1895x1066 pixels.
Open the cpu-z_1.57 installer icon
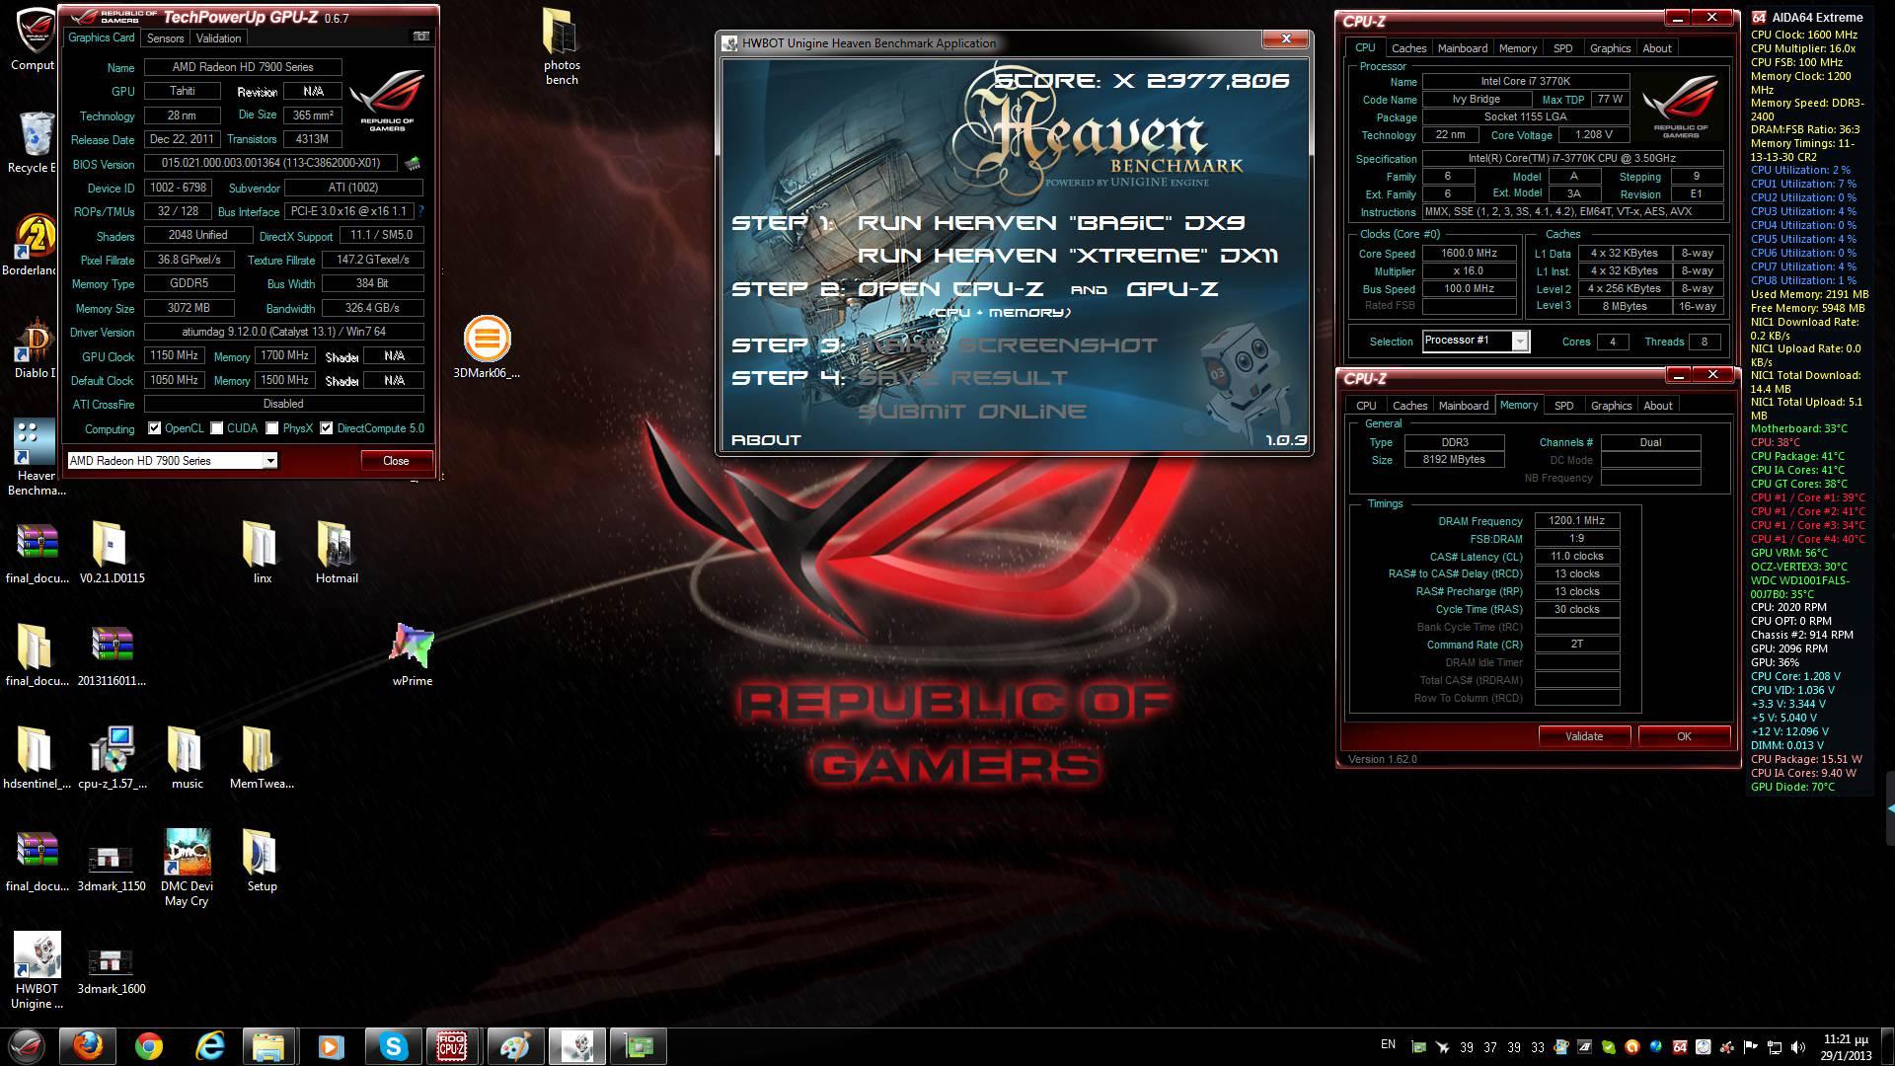[112, 757]
